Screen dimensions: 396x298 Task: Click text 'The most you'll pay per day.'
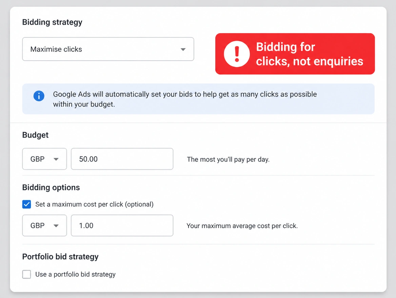228,159
